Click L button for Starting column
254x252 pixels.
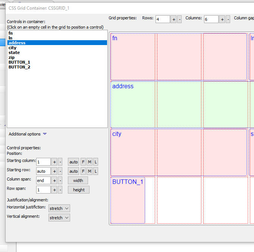pos(95,162)
